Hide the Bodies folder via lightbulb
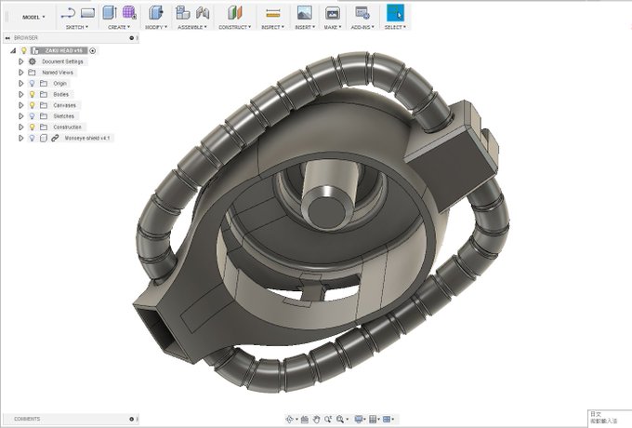The height and width of the screenshot is (428, 632). [x=33, y=94]
